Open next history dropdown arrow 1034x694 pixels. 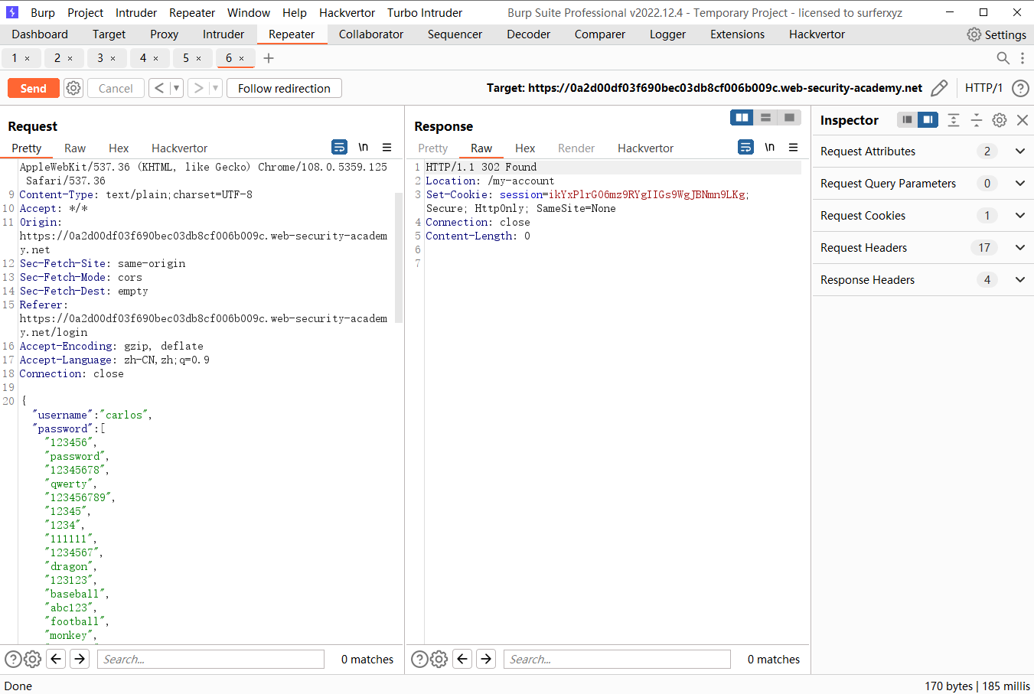215,88
